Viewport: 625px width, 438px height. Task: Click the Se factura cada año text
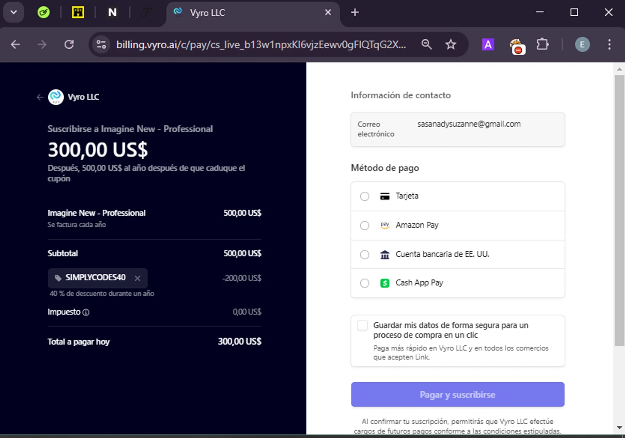[77, 225]
